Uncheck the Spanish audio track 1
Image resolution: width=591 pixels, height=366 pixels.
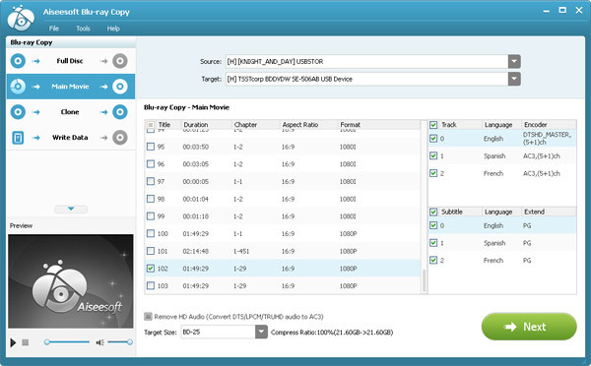[x=433, y=155]
